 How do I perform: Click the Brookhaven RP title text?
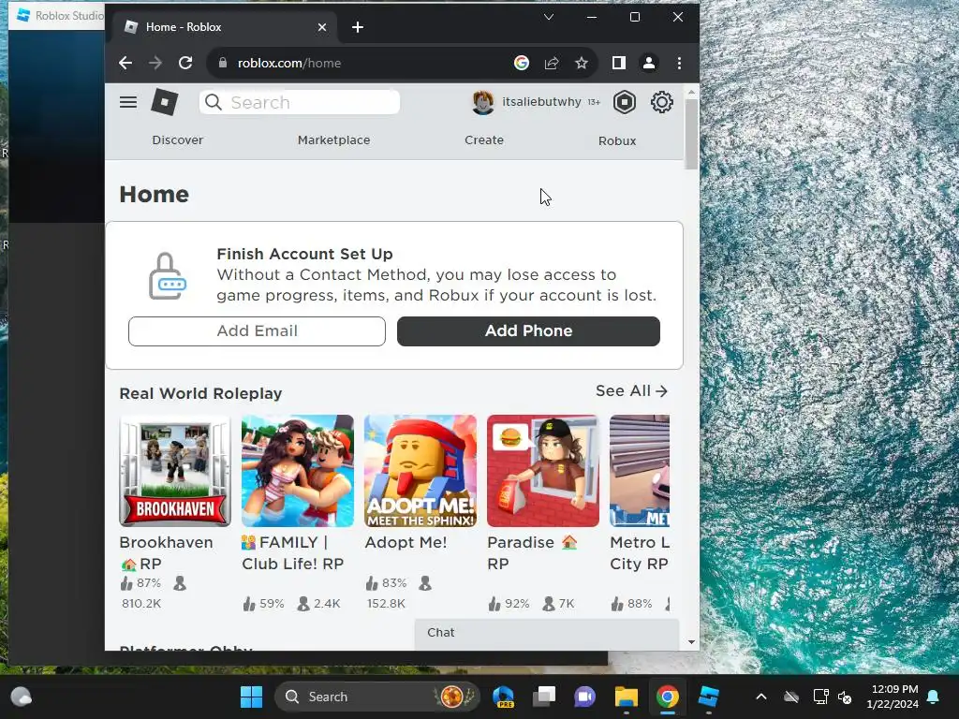coord(166,552)
